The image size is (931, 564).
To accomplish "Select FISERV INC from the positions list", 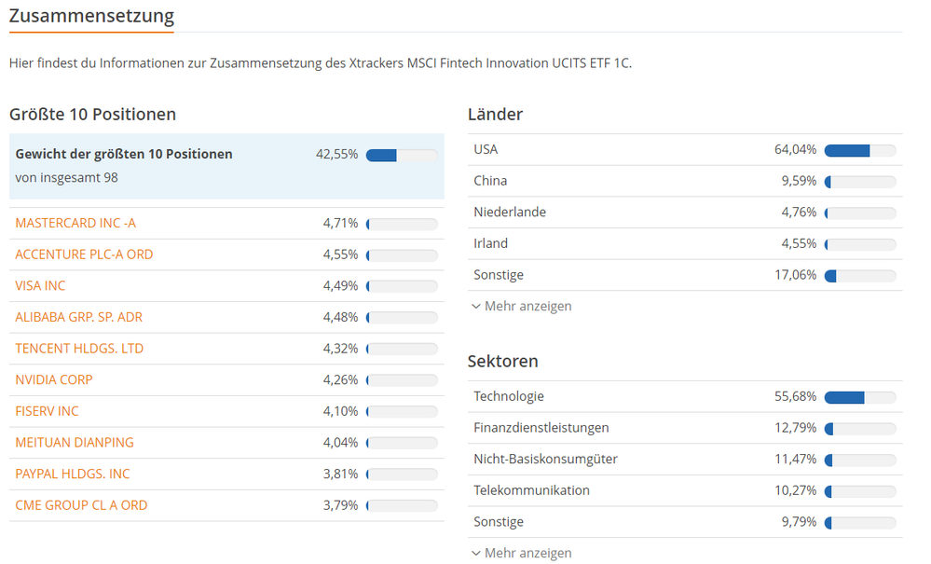I will click(49, 411).
